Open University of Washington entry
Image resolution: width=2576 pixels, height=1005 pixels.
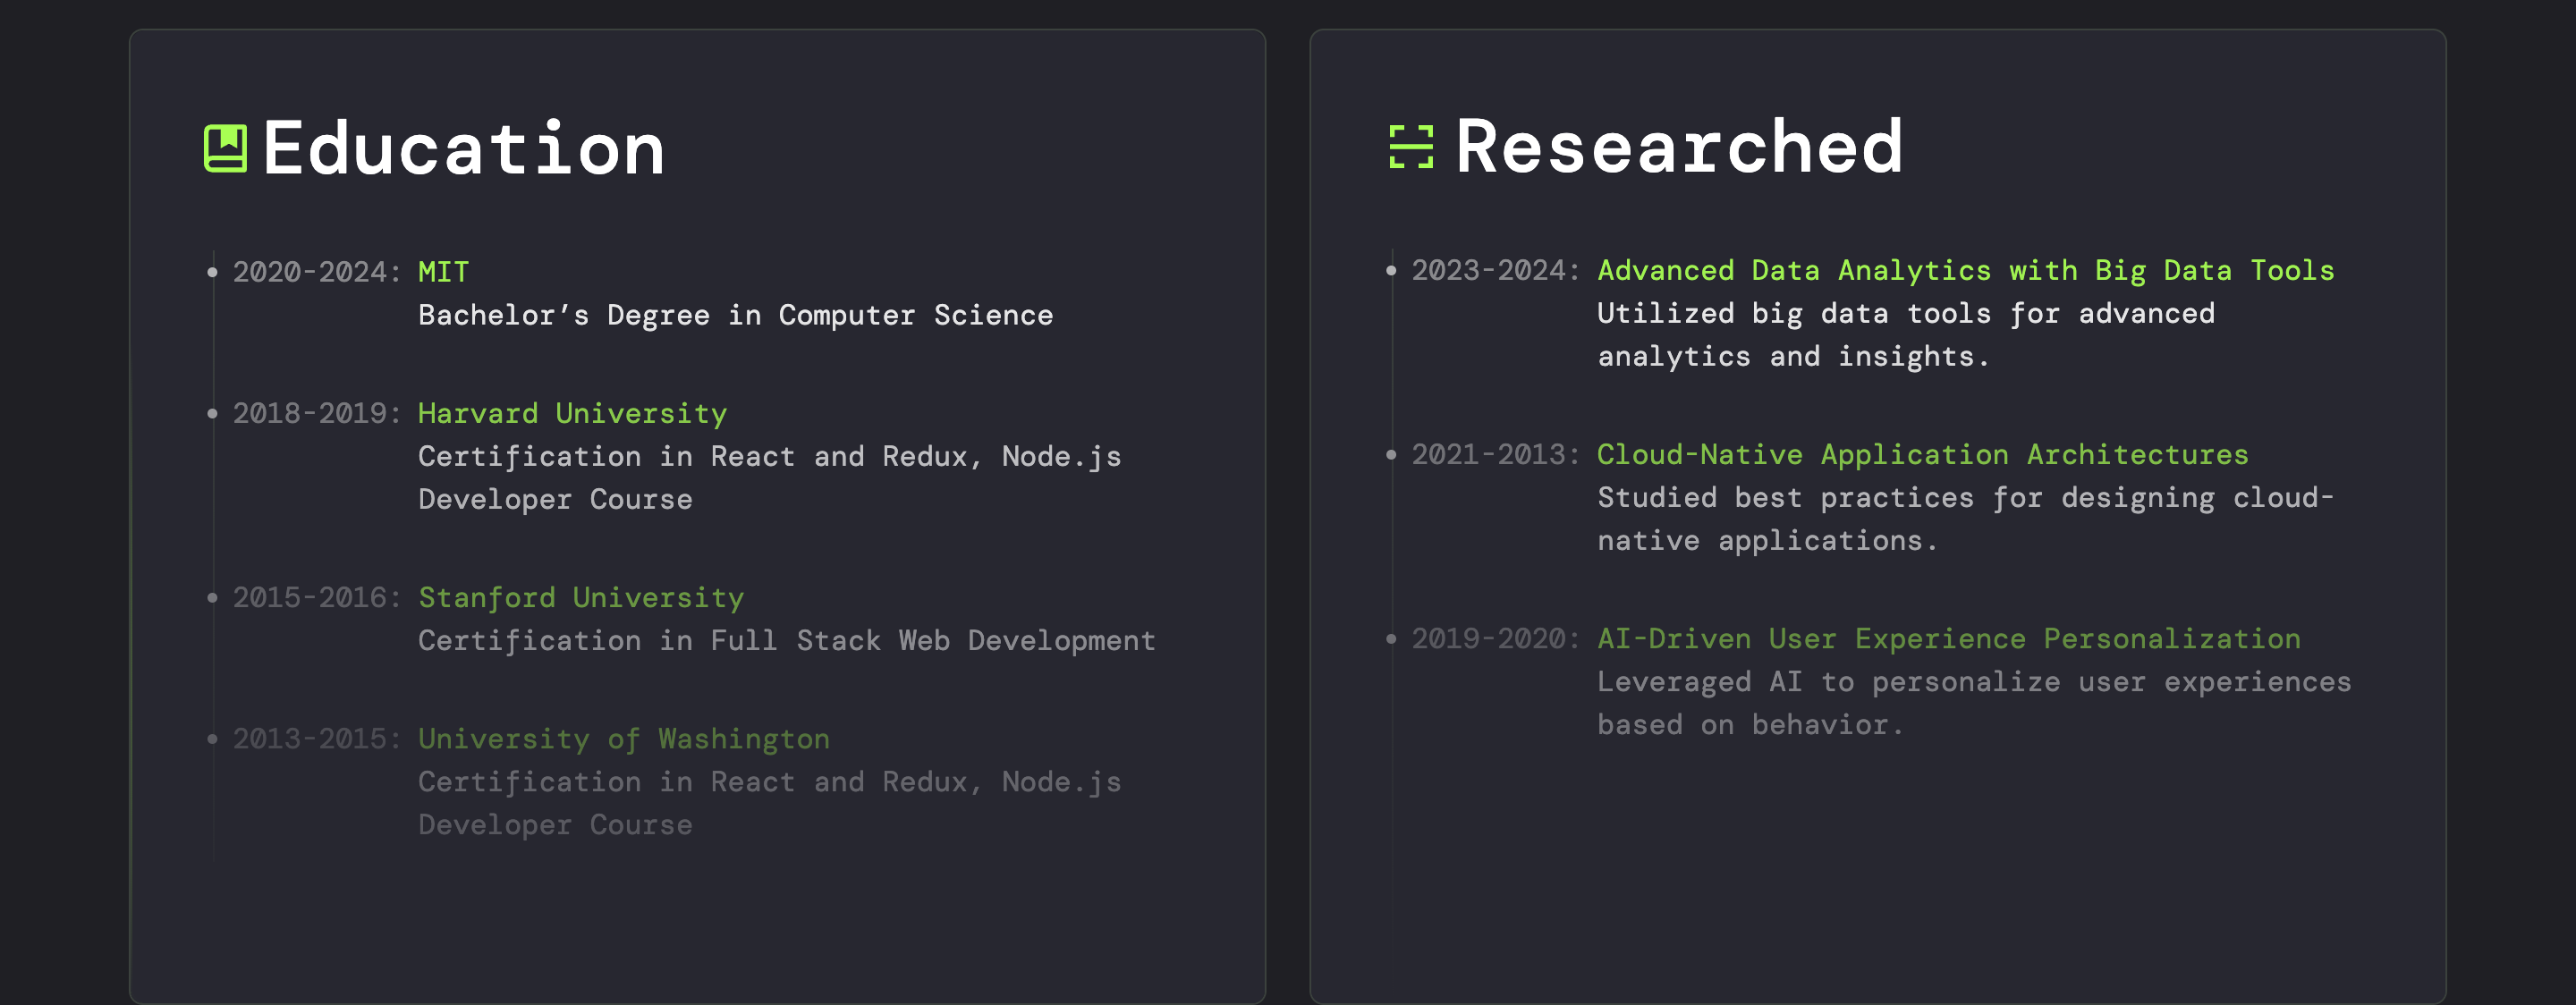point(623,738)
